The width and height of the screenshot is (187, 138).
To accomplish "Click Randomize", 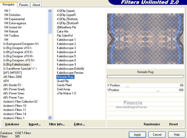I will 152,124.
